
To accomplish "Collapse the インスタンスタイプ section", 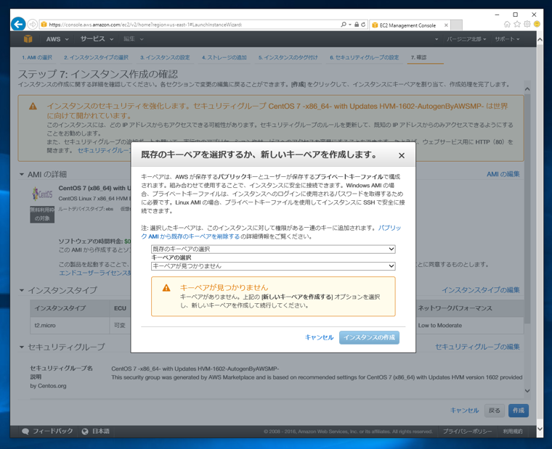I will point(22,290).
